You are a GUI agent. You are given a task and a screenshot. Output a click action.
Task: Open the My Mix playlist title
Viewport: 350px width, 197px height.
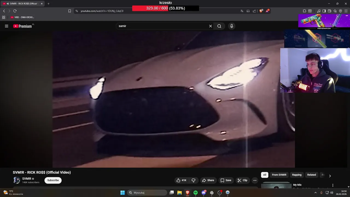pyautogui.click(x=297, y=185)
